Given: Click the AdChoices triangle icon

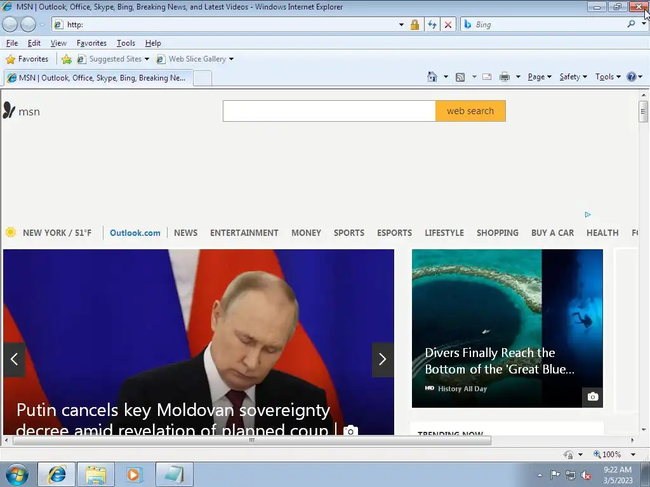Looking at the screenshot, I should [x=588, y=214].
